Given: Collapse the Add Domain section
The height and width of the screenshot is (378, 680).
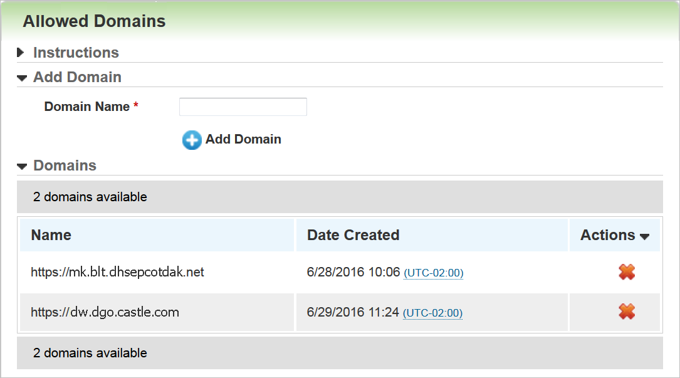Looking at the screenshot, I should pyautogui.click(x=22, y=78).
